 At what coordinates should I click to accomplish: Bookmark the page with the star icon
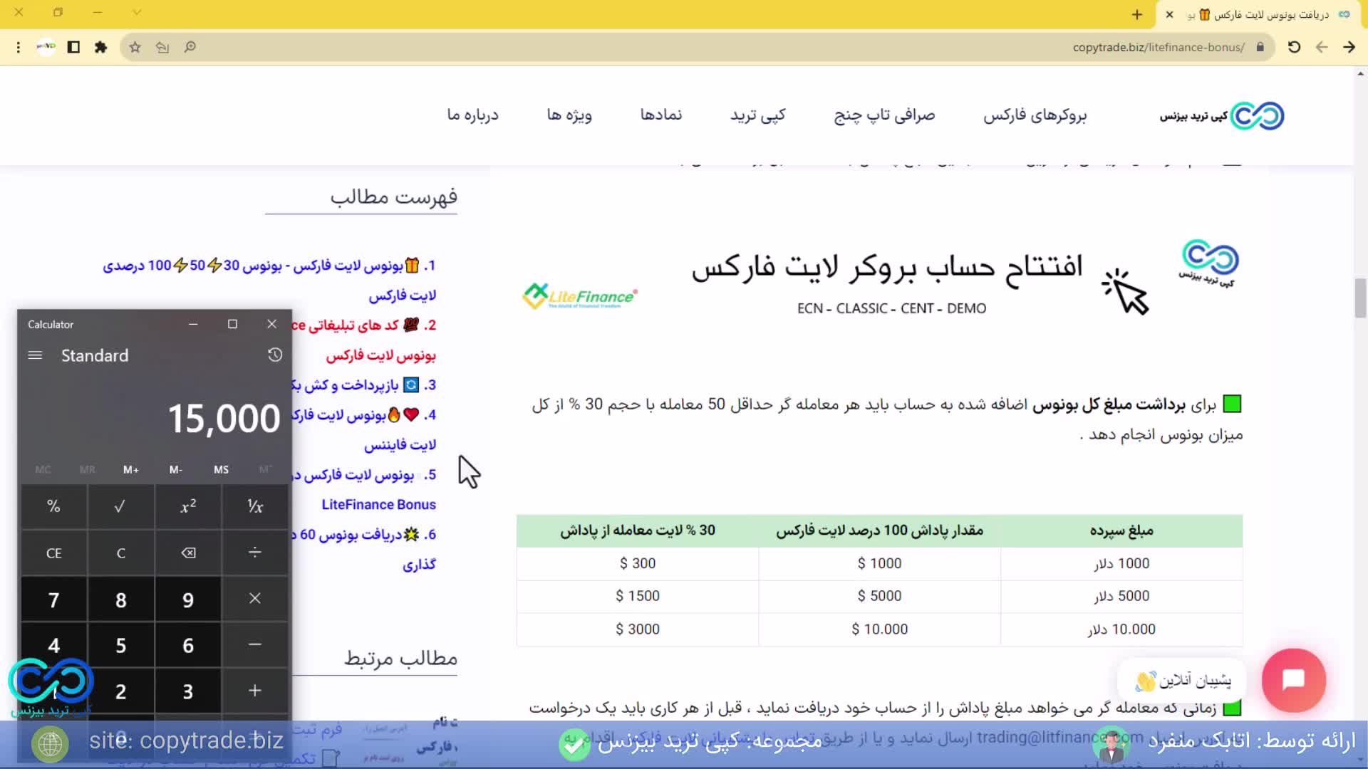click(x=135, y=47)
